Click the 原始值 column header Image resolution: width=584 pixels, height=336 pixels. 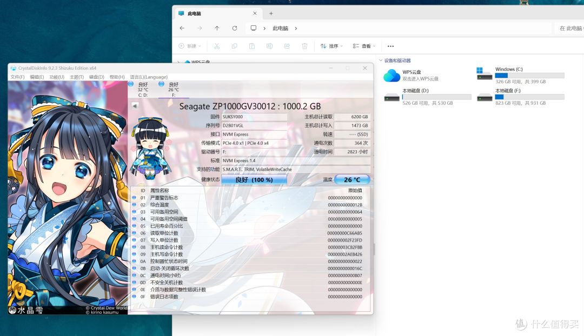(355, 191)
